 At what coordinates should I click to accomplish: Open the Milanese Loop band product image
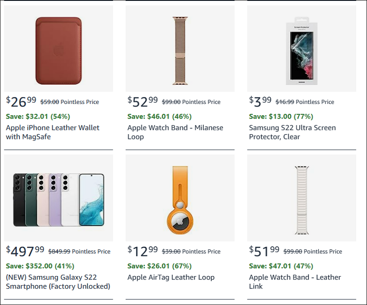click(x=180, y=48)
